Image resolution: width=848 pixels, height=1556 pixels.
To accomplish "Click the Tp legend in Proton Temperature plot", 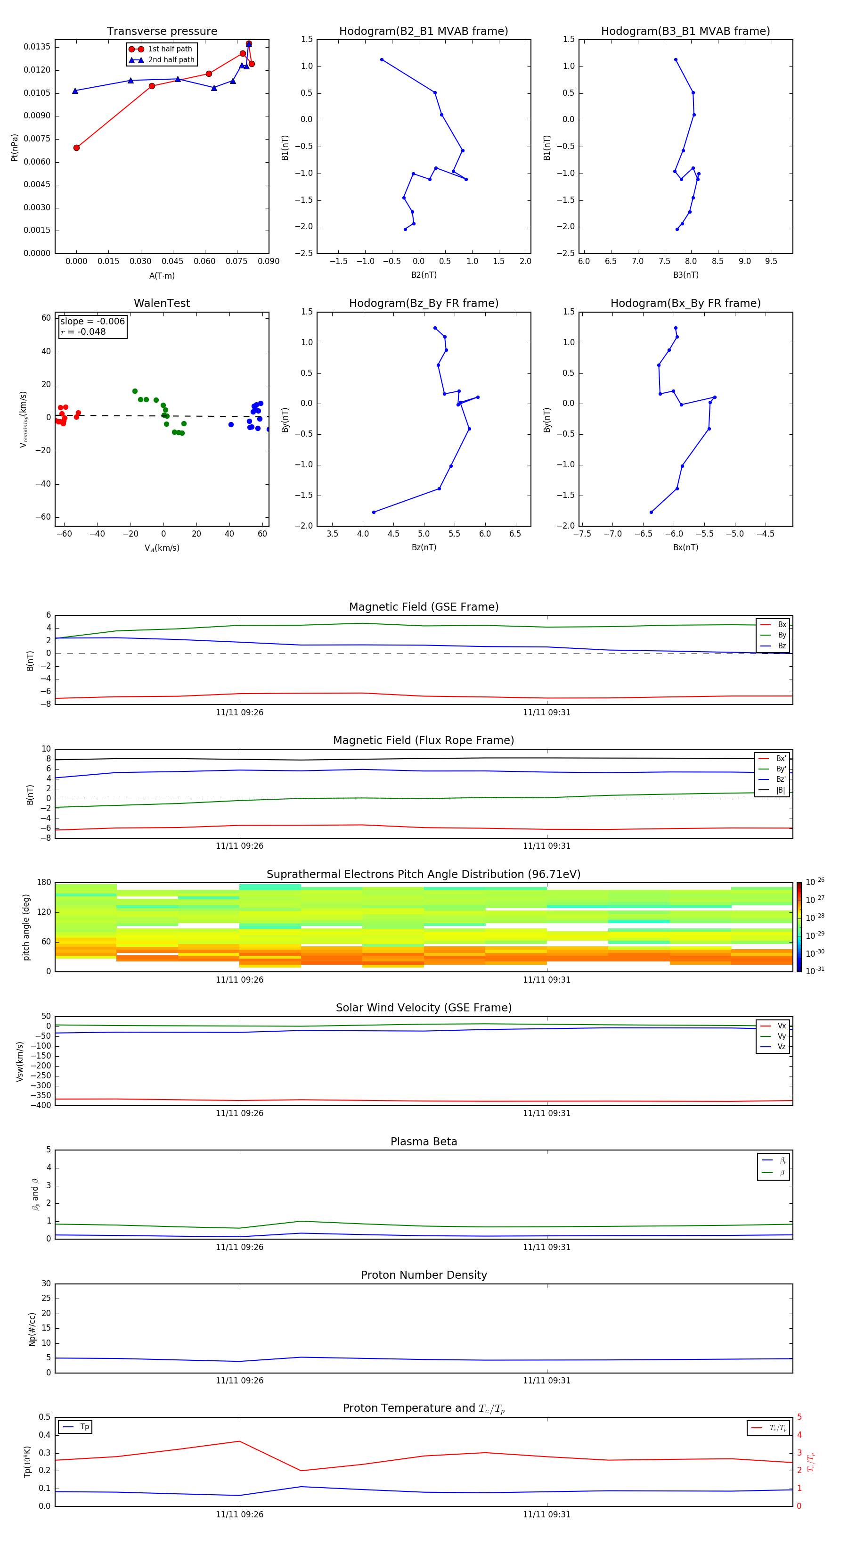I will 75,1427.
